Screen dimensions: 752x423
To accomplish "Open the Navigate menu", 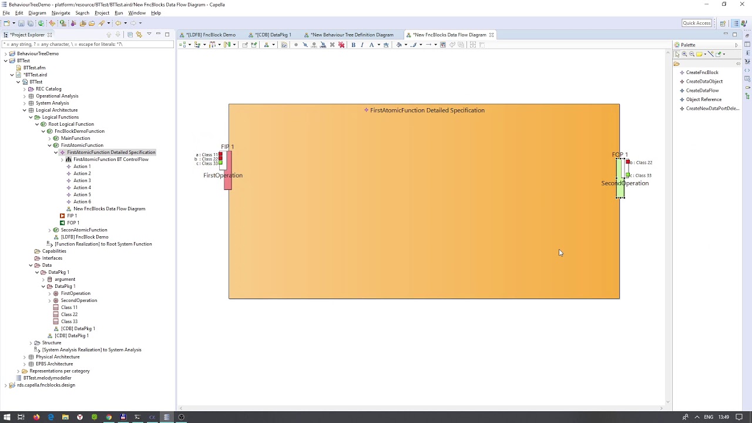I will point(61,13).
